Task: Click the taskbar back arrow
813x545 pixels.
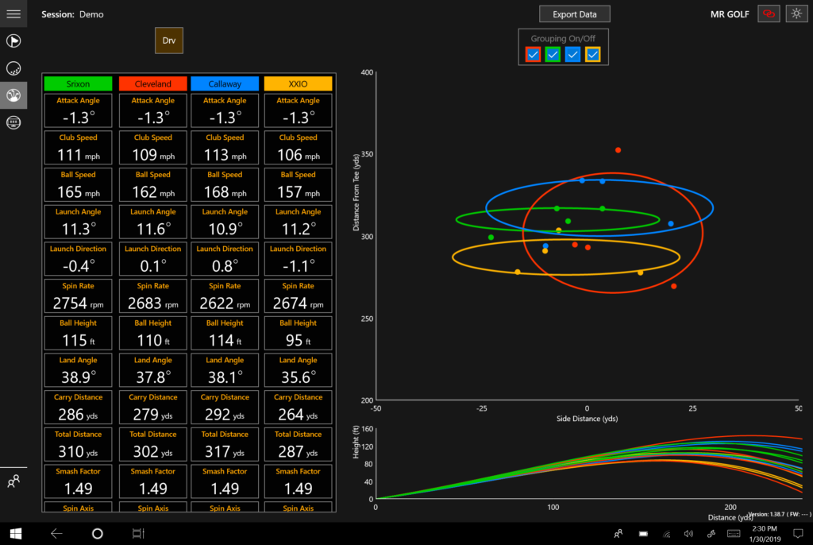Action: point(56,534)
